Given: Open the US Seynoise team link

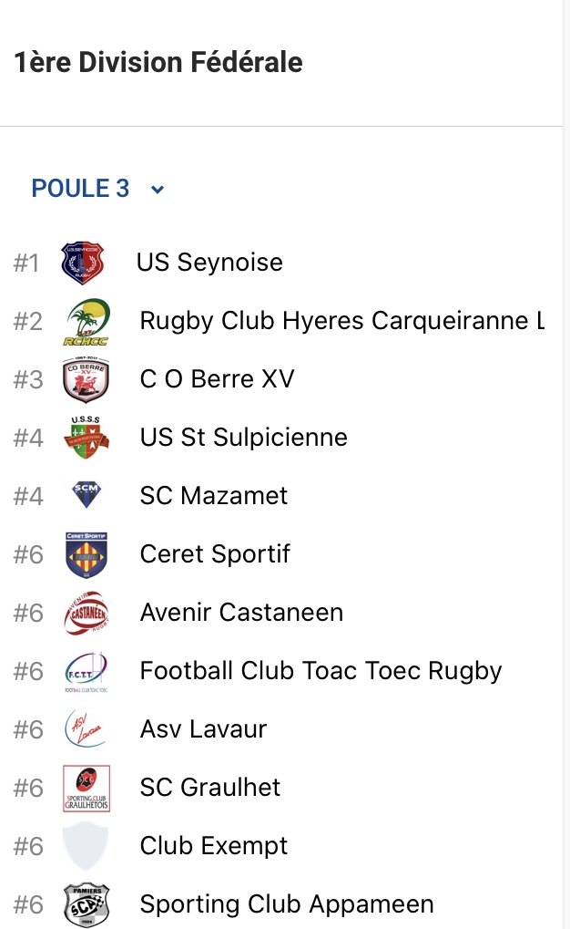Looking at the screenshot, I should 209,263.
